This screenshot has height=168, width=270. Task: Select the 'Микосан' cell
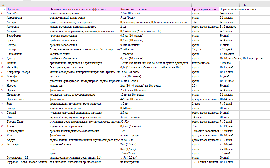coord(27,81)
